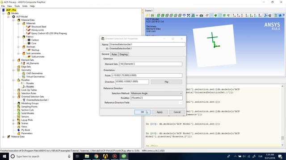Viewport: 286px width, 160px height.
Task: Click the second Rosette axes icon
Action: pyautogui.click(x=24, y=87)
